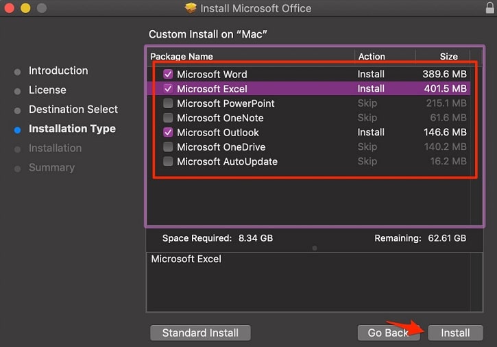Image resolution: width=497 pixels, height=347 pixels.
Task: Close the installer with the red button
Action: pos(10,8)
